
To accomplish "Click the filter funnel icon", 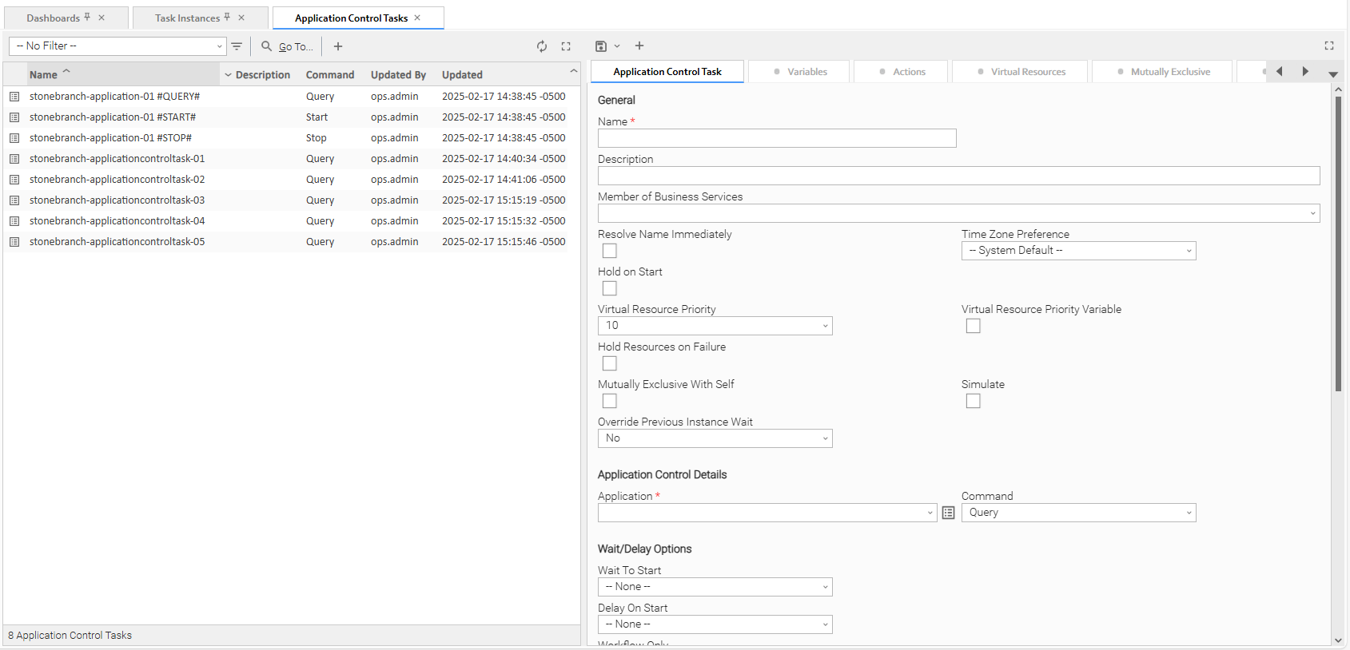I will (x=237, y=46).
